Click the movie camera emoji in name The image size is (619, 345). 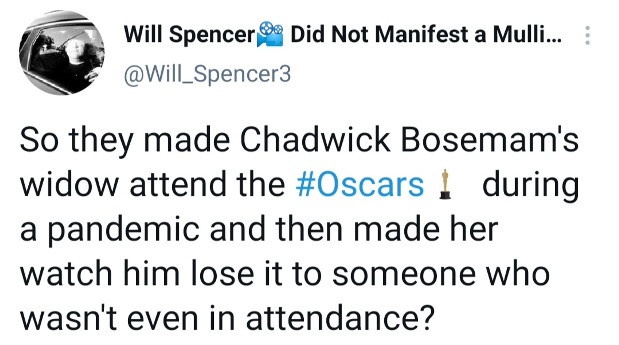270,34
